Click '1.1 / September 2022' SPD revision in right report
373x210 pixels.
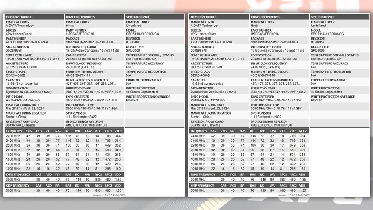pyautogui.click(x=266, y=117)
